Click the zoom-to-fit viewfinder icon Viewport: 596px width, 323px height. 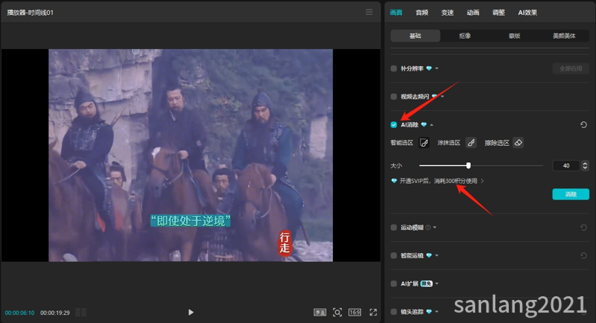tap(337, 313)
